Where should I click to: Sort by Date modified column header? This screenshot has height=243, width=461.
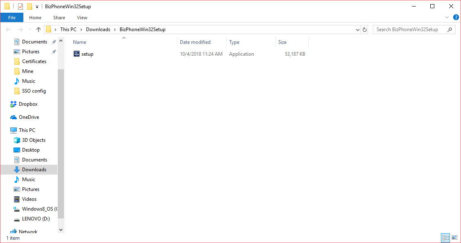coord(195,42)
